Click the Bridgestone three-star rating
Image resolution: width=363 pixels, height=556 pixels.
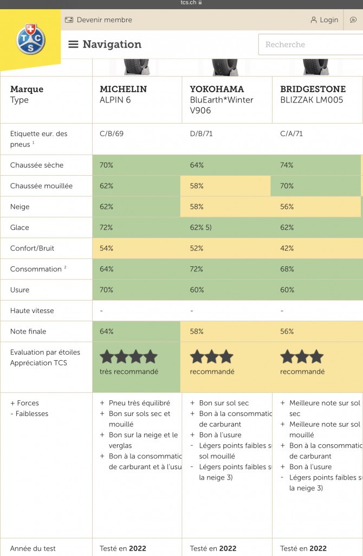tap(302, 357)
